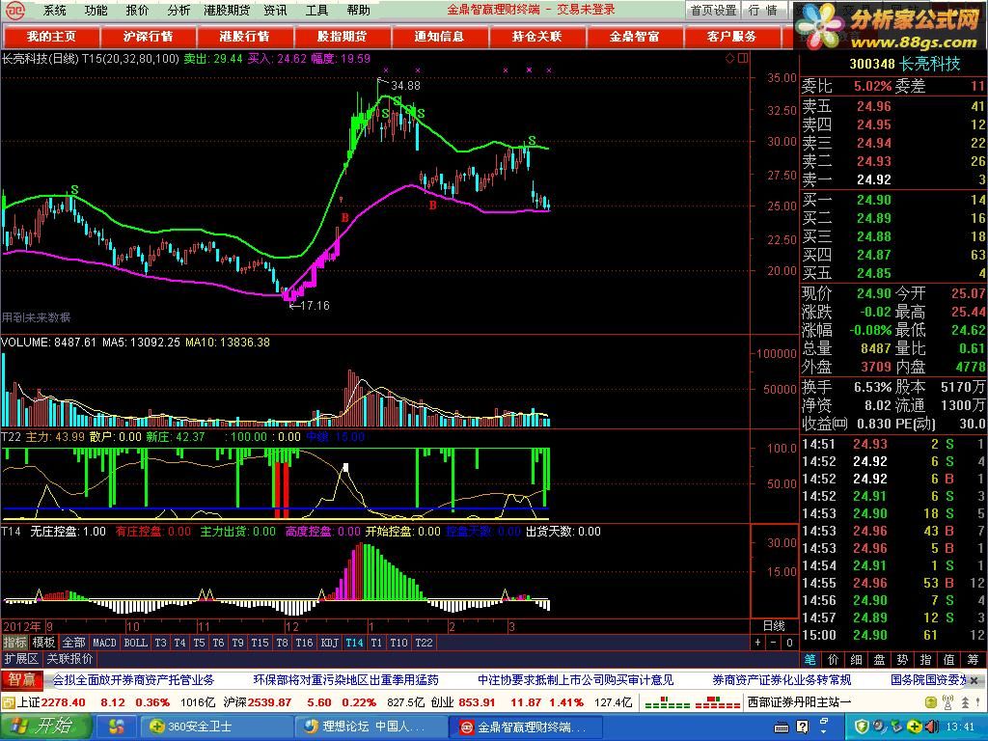Switch indicator to BOLL

click(135, 643)
